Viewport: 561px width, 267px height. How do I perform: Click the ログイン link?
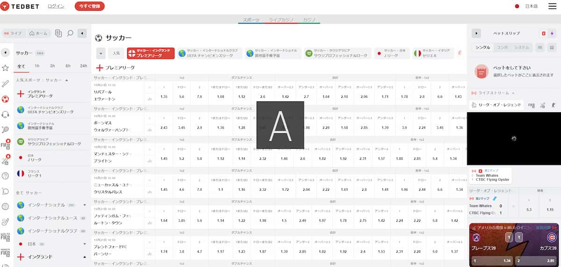click(x=56, y=6)
